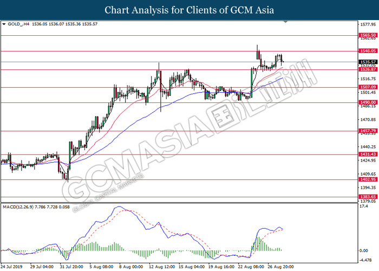Click the 1394.35 price axis value
379x271 pixels.
(368, 188)
